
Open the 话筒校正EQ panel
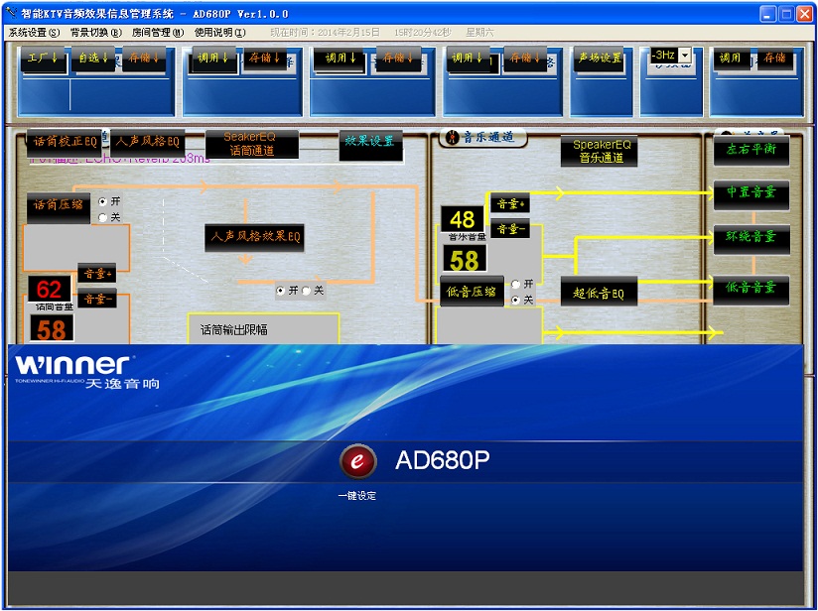click(x=65, y=143)
